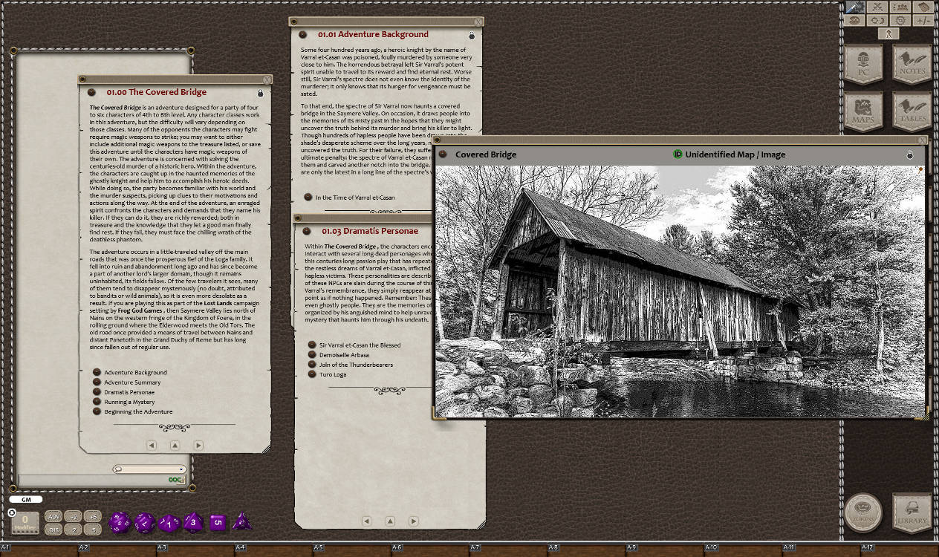Roll the purple d20 die
The width and height of the screenshot is (939, 557).
(x=120, y=521)
